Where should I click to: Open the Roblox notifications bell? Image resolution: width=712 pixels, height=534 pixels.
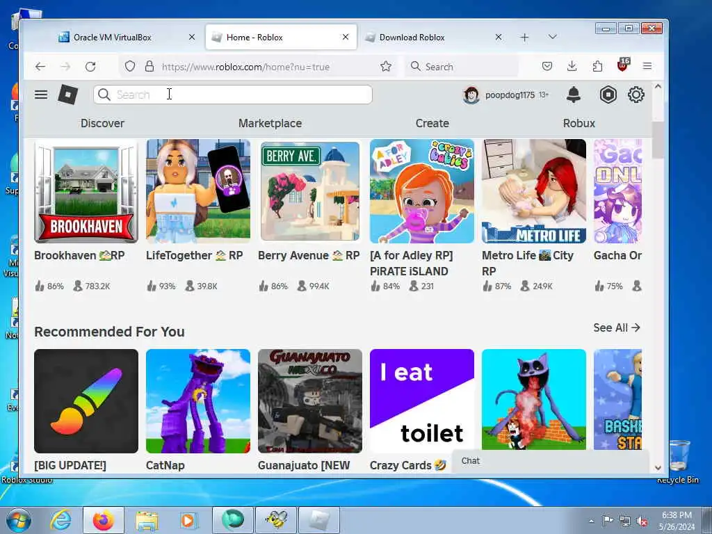[x=574, y=95]
